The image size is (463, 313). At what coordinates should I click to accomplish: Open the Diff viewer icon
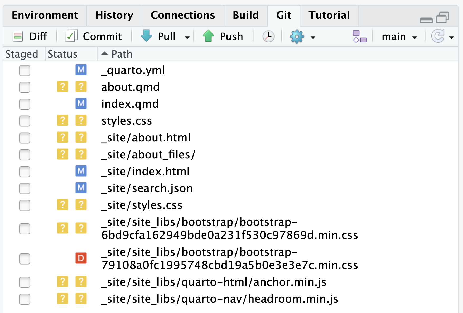point(18,36)
